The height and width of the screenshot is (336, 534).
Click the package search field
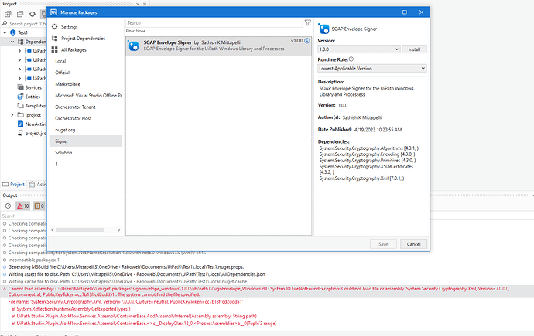point(214,22)
